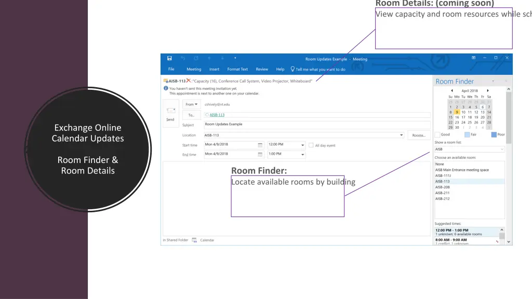Open the Help ribbon tab
This screenshot has height=299, width=532.
[280, 69]
